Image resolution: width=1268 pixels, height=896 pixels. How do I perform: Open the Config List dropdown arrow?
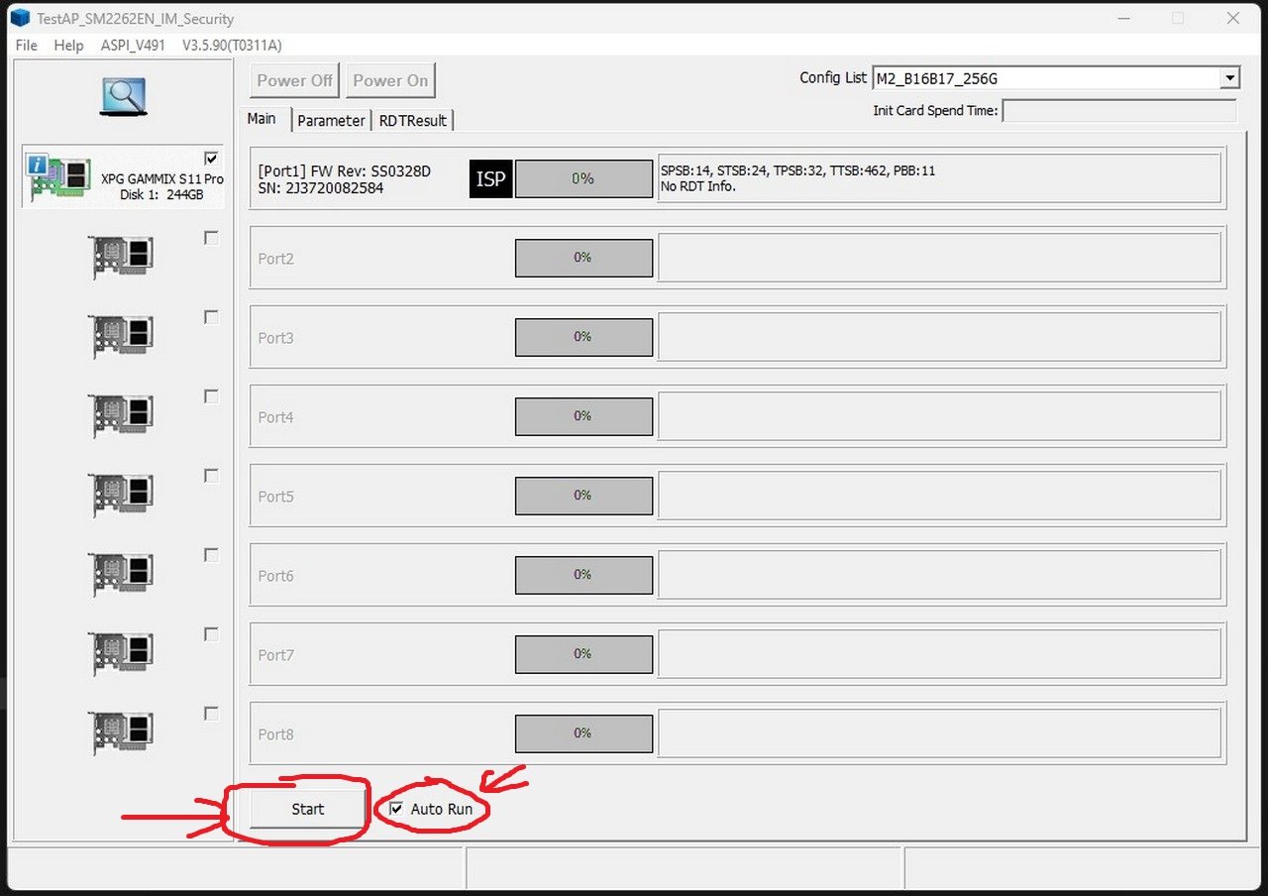tap(1229, 78)
